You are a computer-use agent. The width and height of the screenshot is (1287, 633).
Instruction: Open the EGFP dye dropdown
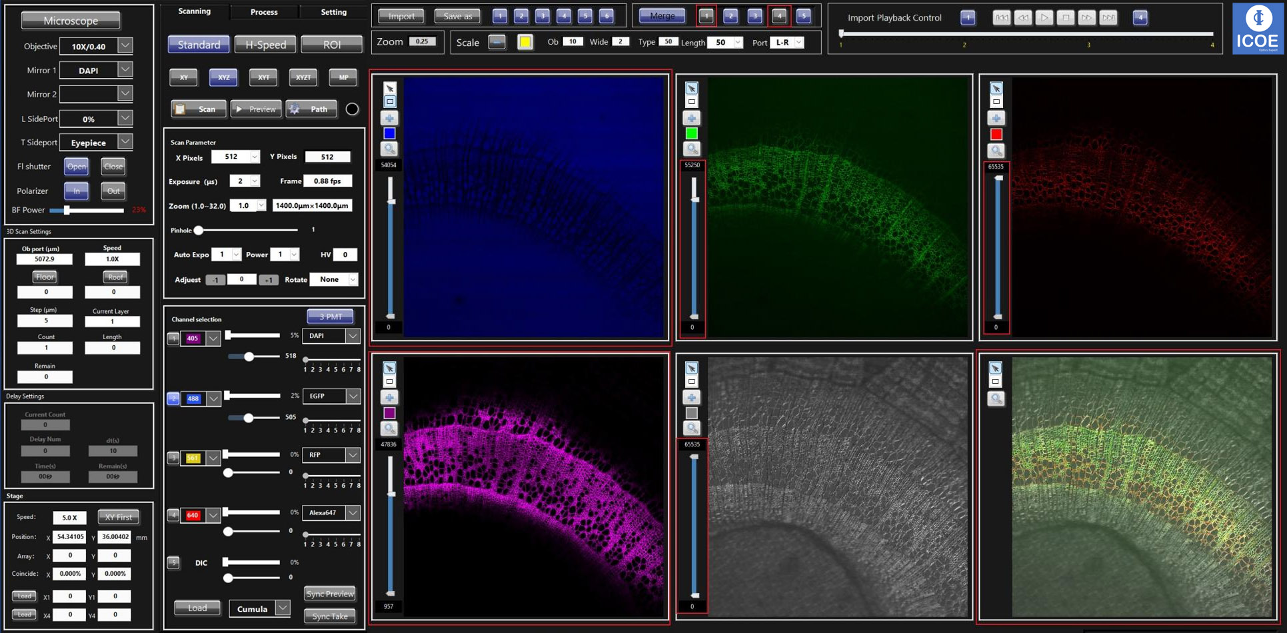pyautogui.click(x=353, y=396)
